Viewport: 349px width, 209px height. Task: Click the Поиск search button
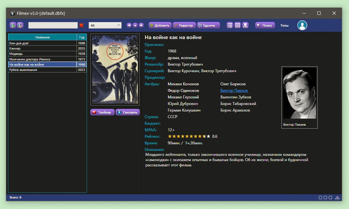(x=265, y=26)
